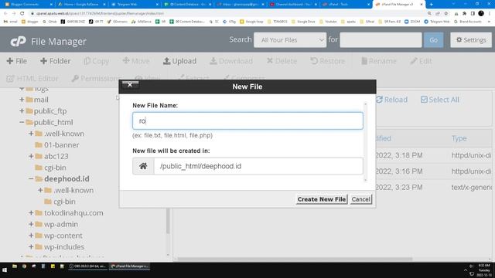This screenshot has width=495, height=278.
Task: Click the /public_html/deephood.id path field
Action: click(x=258, y=166)
